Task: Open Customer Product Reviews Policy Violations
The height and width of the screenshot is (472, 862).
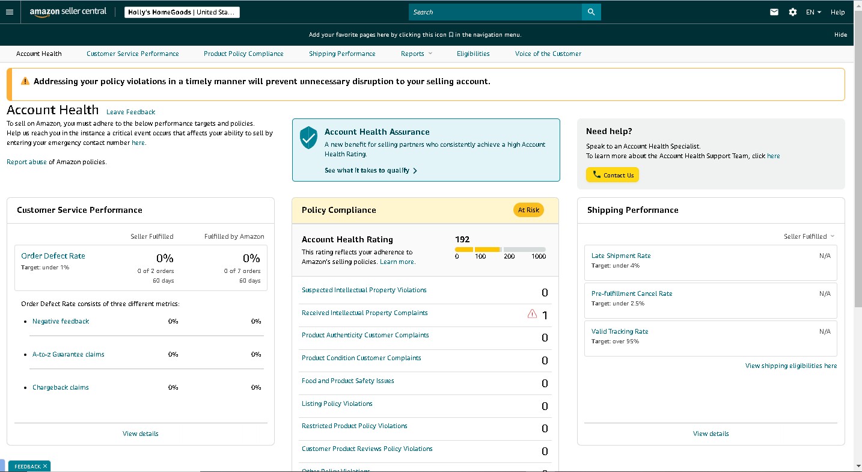Action: coord(367,449)
